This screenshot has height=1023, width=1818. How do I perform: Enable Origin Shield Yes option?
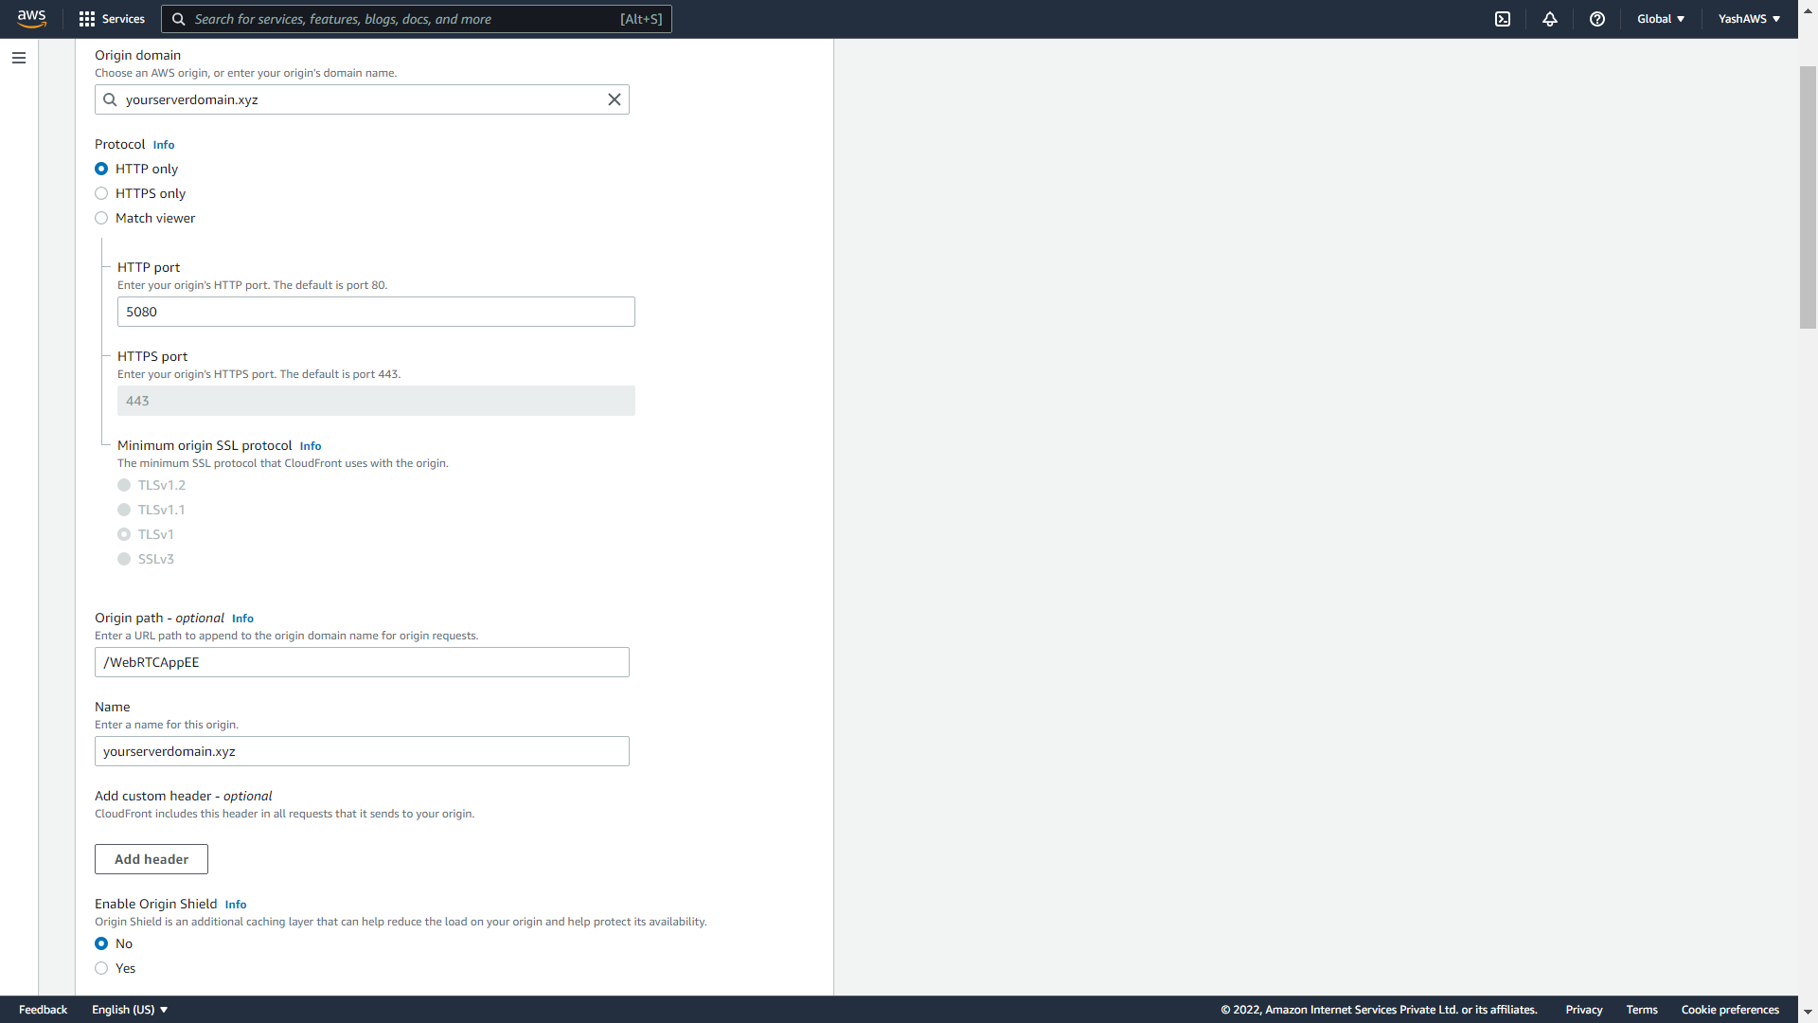click(101, 967)
